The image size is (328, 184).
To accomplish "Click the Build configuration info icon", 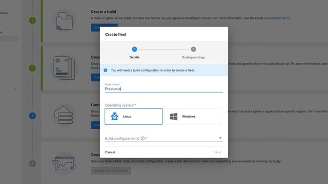I will [142, 139].
